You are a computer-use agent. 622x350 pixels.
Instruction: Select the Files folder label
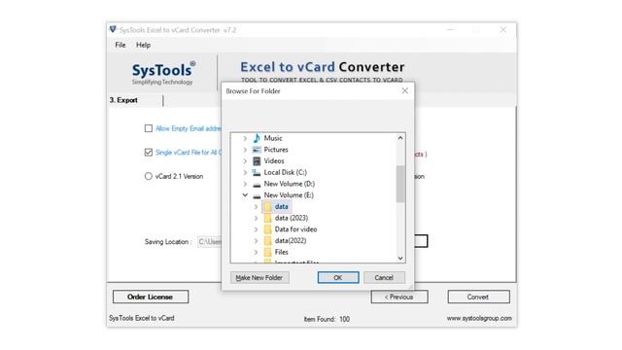coord(281,252)
